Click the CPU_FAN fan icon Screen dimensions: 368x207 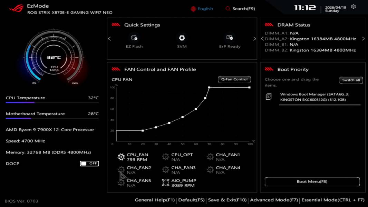[x=121, y=157]
